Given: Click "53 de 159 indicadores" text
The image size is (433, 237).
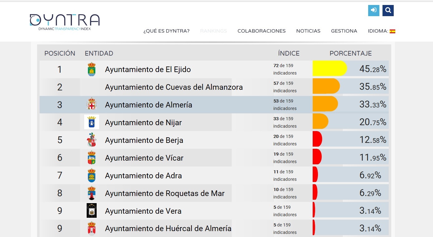Looking at the screenshot, I should click(x=285, y=105).
